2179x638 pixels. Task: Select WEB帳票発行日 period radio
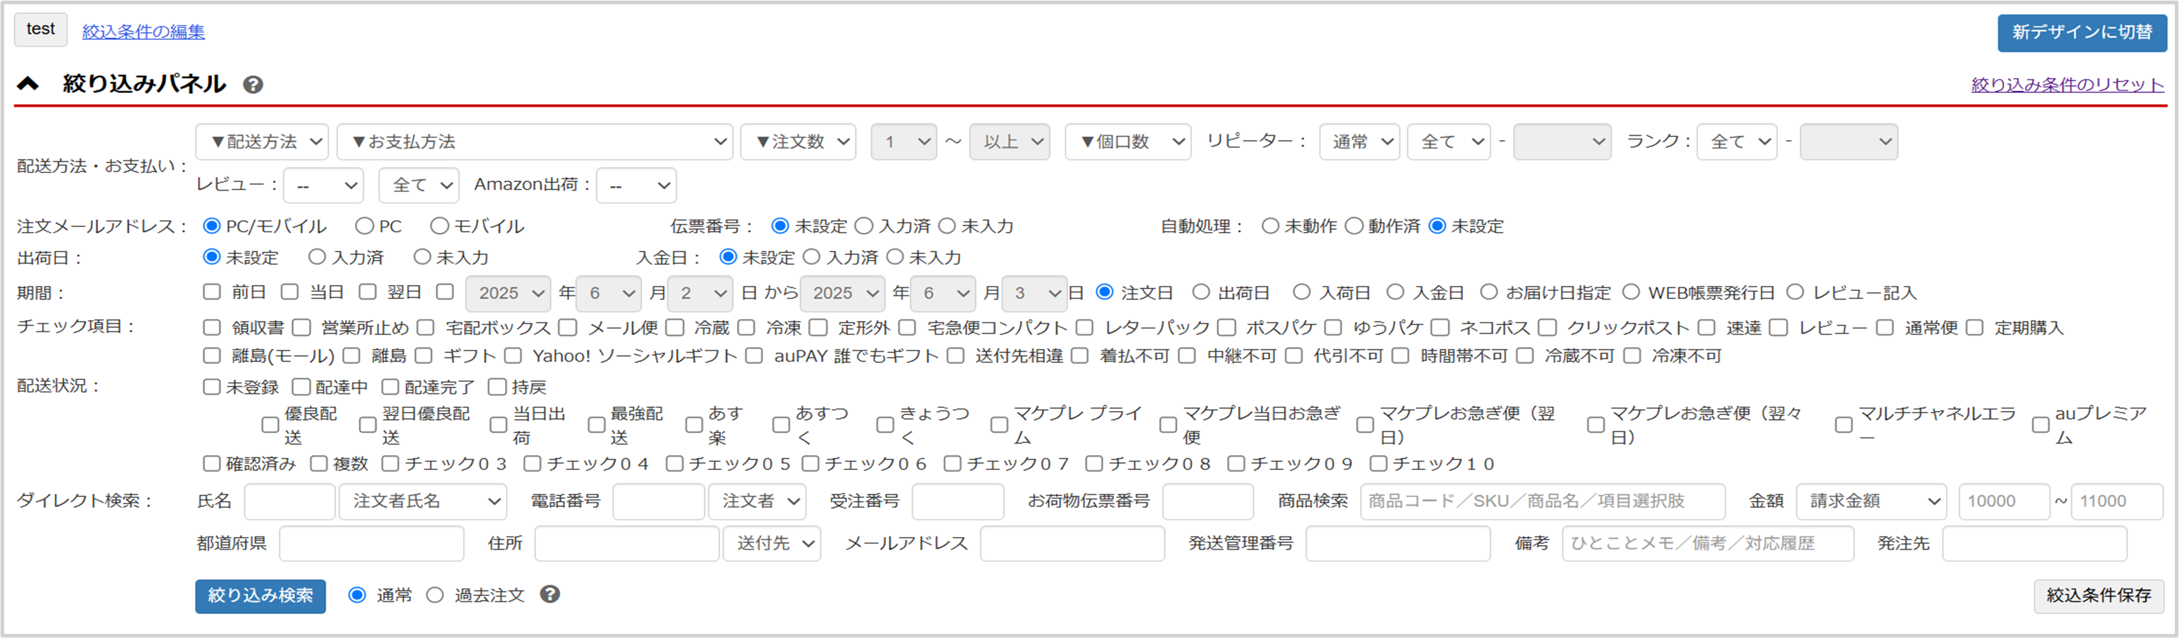tap(1631, 292)
